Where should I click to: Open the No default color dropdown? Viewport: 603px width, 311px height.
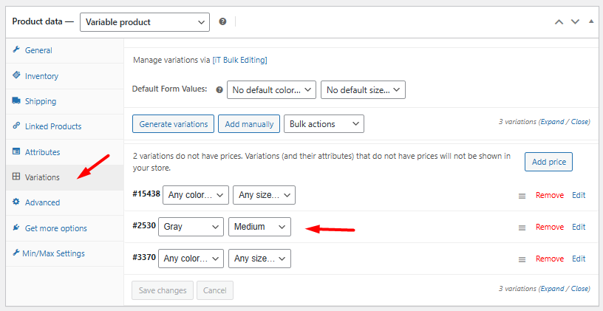(x=271, y=89)
